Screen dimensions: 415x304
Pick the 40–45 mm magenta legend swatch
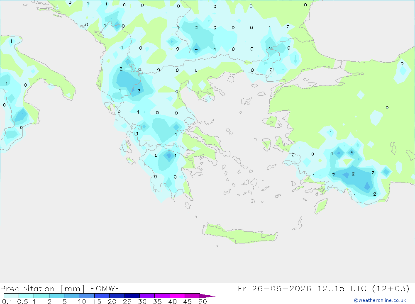[x=177, y=296]
